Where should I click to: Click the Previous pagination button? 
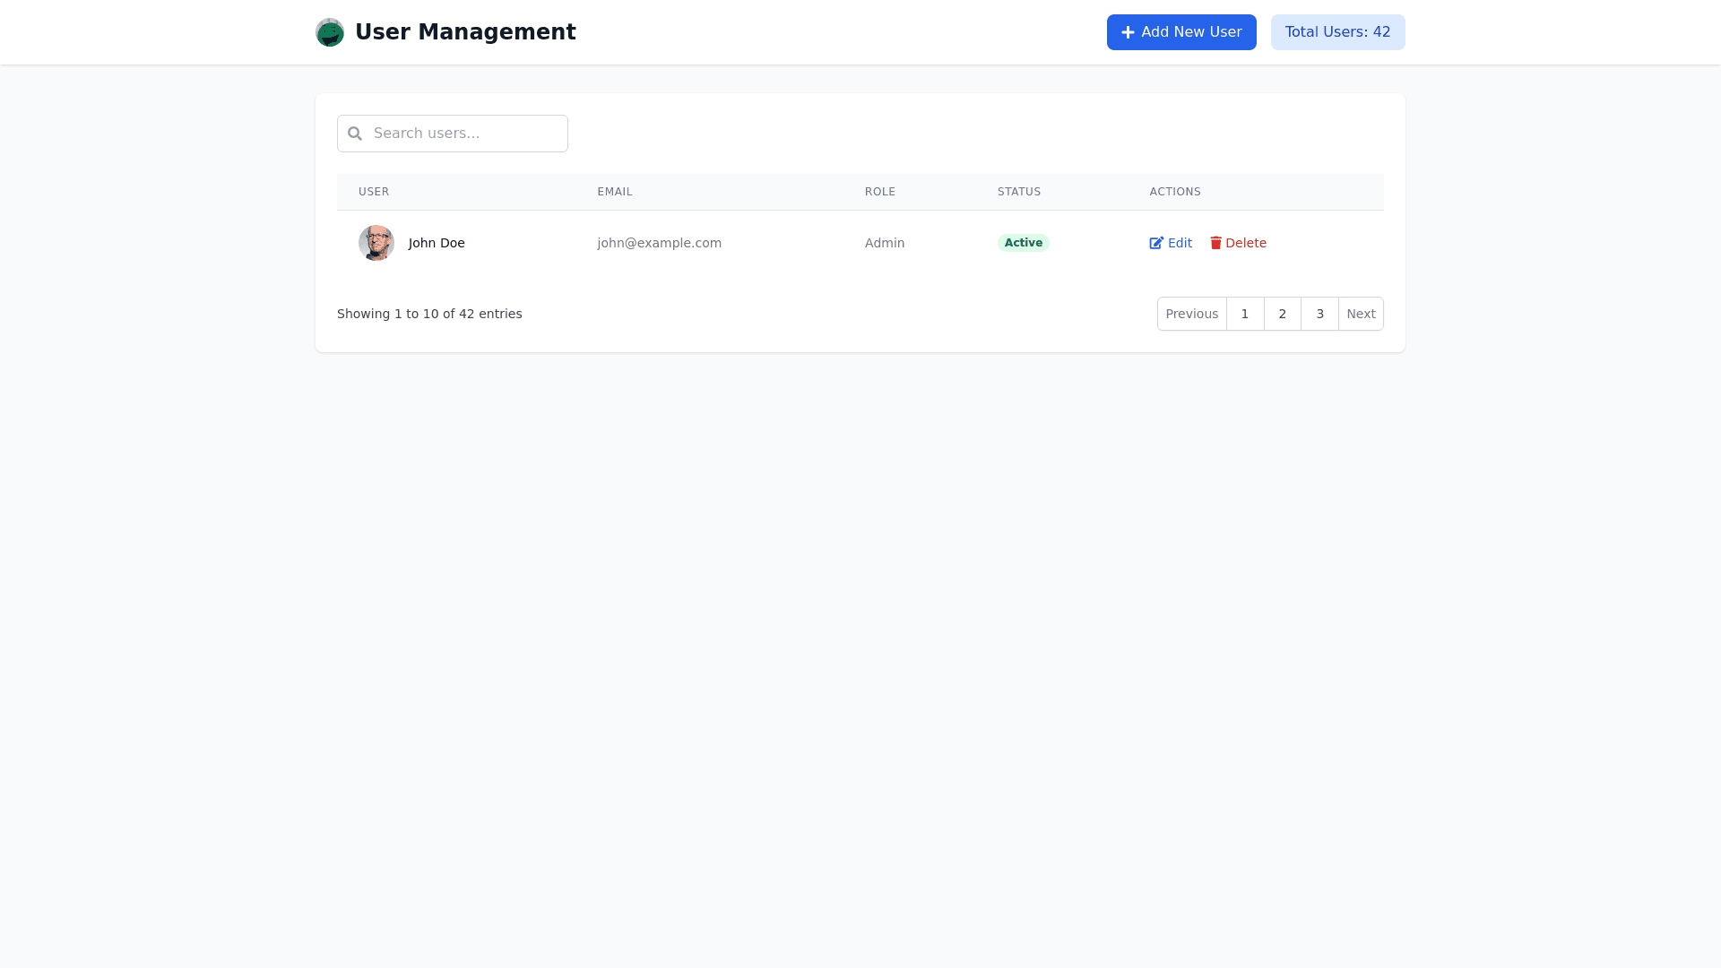pos(1191,314)
